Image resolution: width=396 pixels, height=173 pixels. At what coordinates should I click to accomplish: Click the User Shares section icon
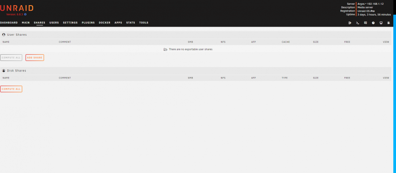[x=4, y=35]
